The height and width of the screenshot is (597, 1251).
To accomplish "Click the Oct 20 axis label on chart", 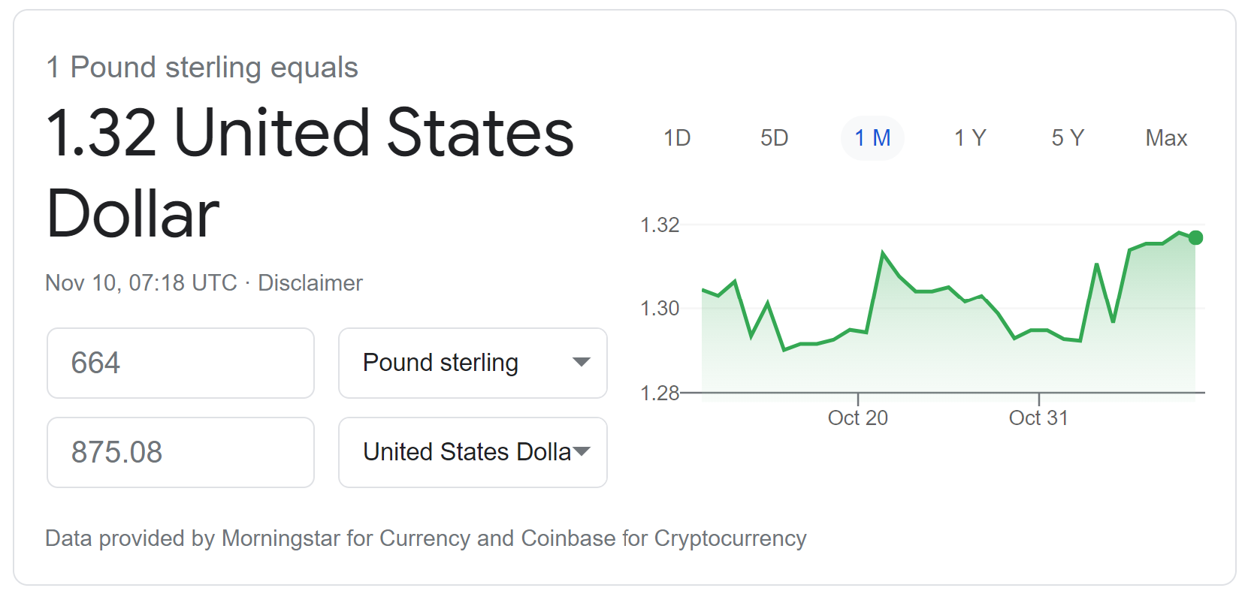I will click(857, 418).
